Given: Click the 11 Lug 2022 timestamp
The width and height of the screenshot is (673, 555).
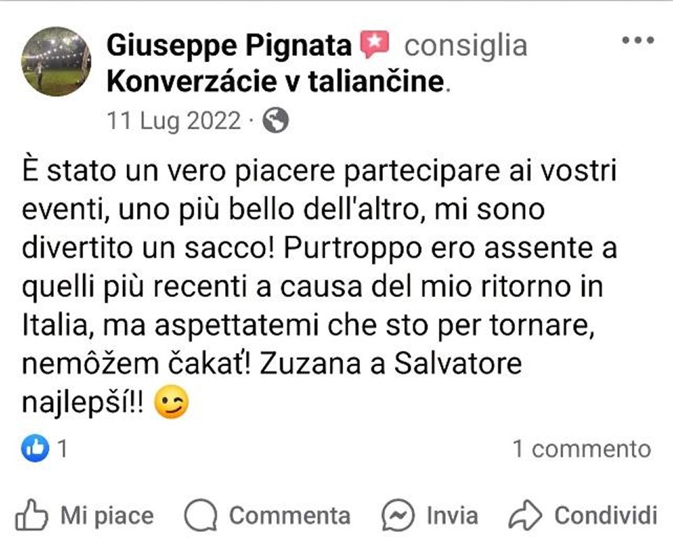Looking at the screenshot, I should point(174,121).
